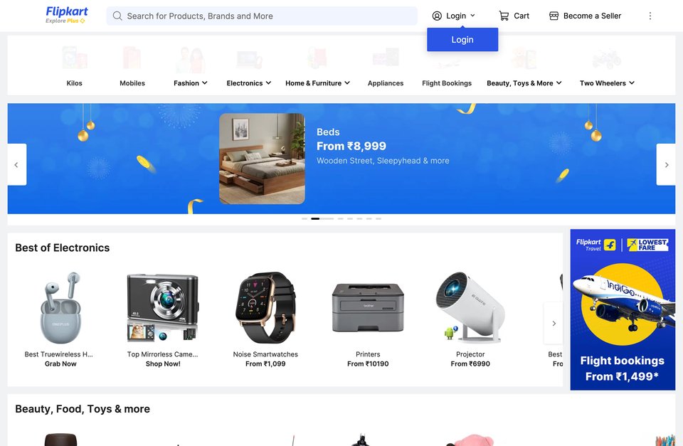Show more Best of Electronics items arrow
This screenshot has height=446, width=683.
554,323
